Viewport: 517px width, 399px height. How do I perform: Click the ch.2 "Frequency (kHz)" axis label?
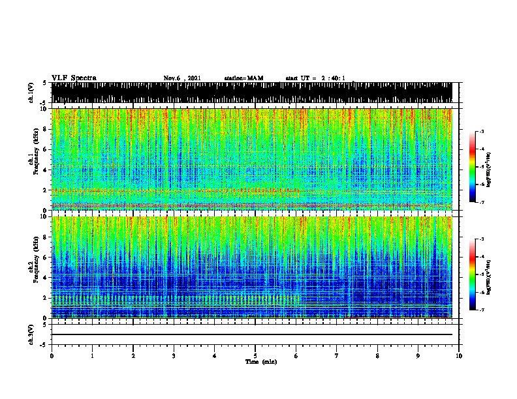(x=36, y=259)
